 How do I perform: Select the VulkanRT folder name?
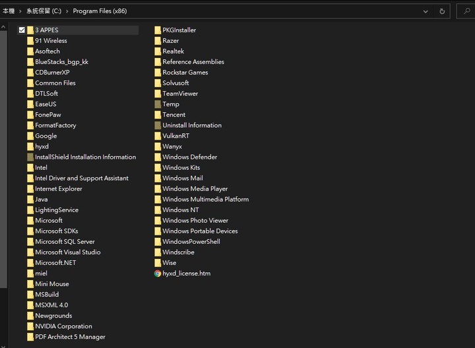(x=175, y=136)
